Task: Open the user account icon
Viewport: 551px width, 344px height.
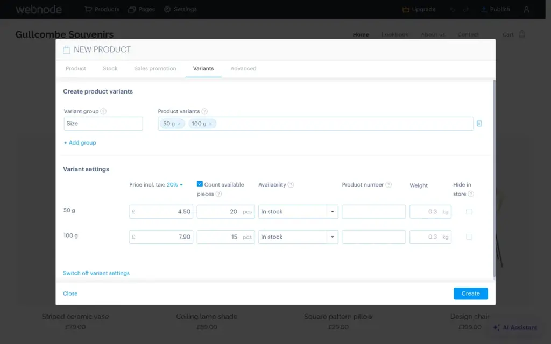Action: pyautogui.click(x=526, y=10)
